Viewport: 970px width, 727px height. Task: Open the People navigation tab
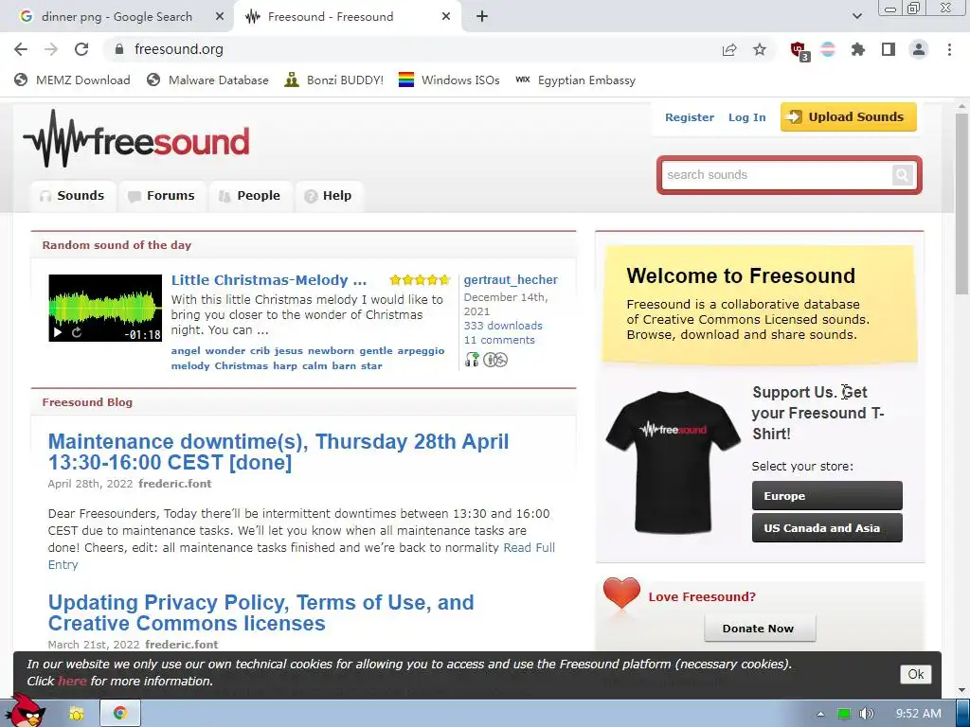(x=250, y=196)
